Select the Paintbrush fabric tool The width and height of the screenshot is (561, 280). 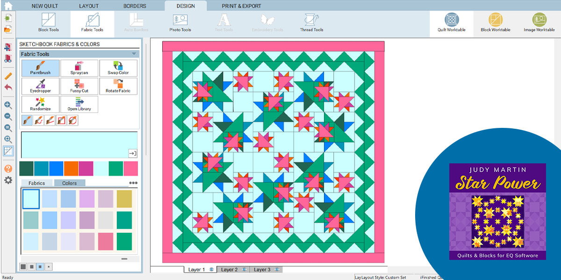pyautogui.click(x=40, y=68)
